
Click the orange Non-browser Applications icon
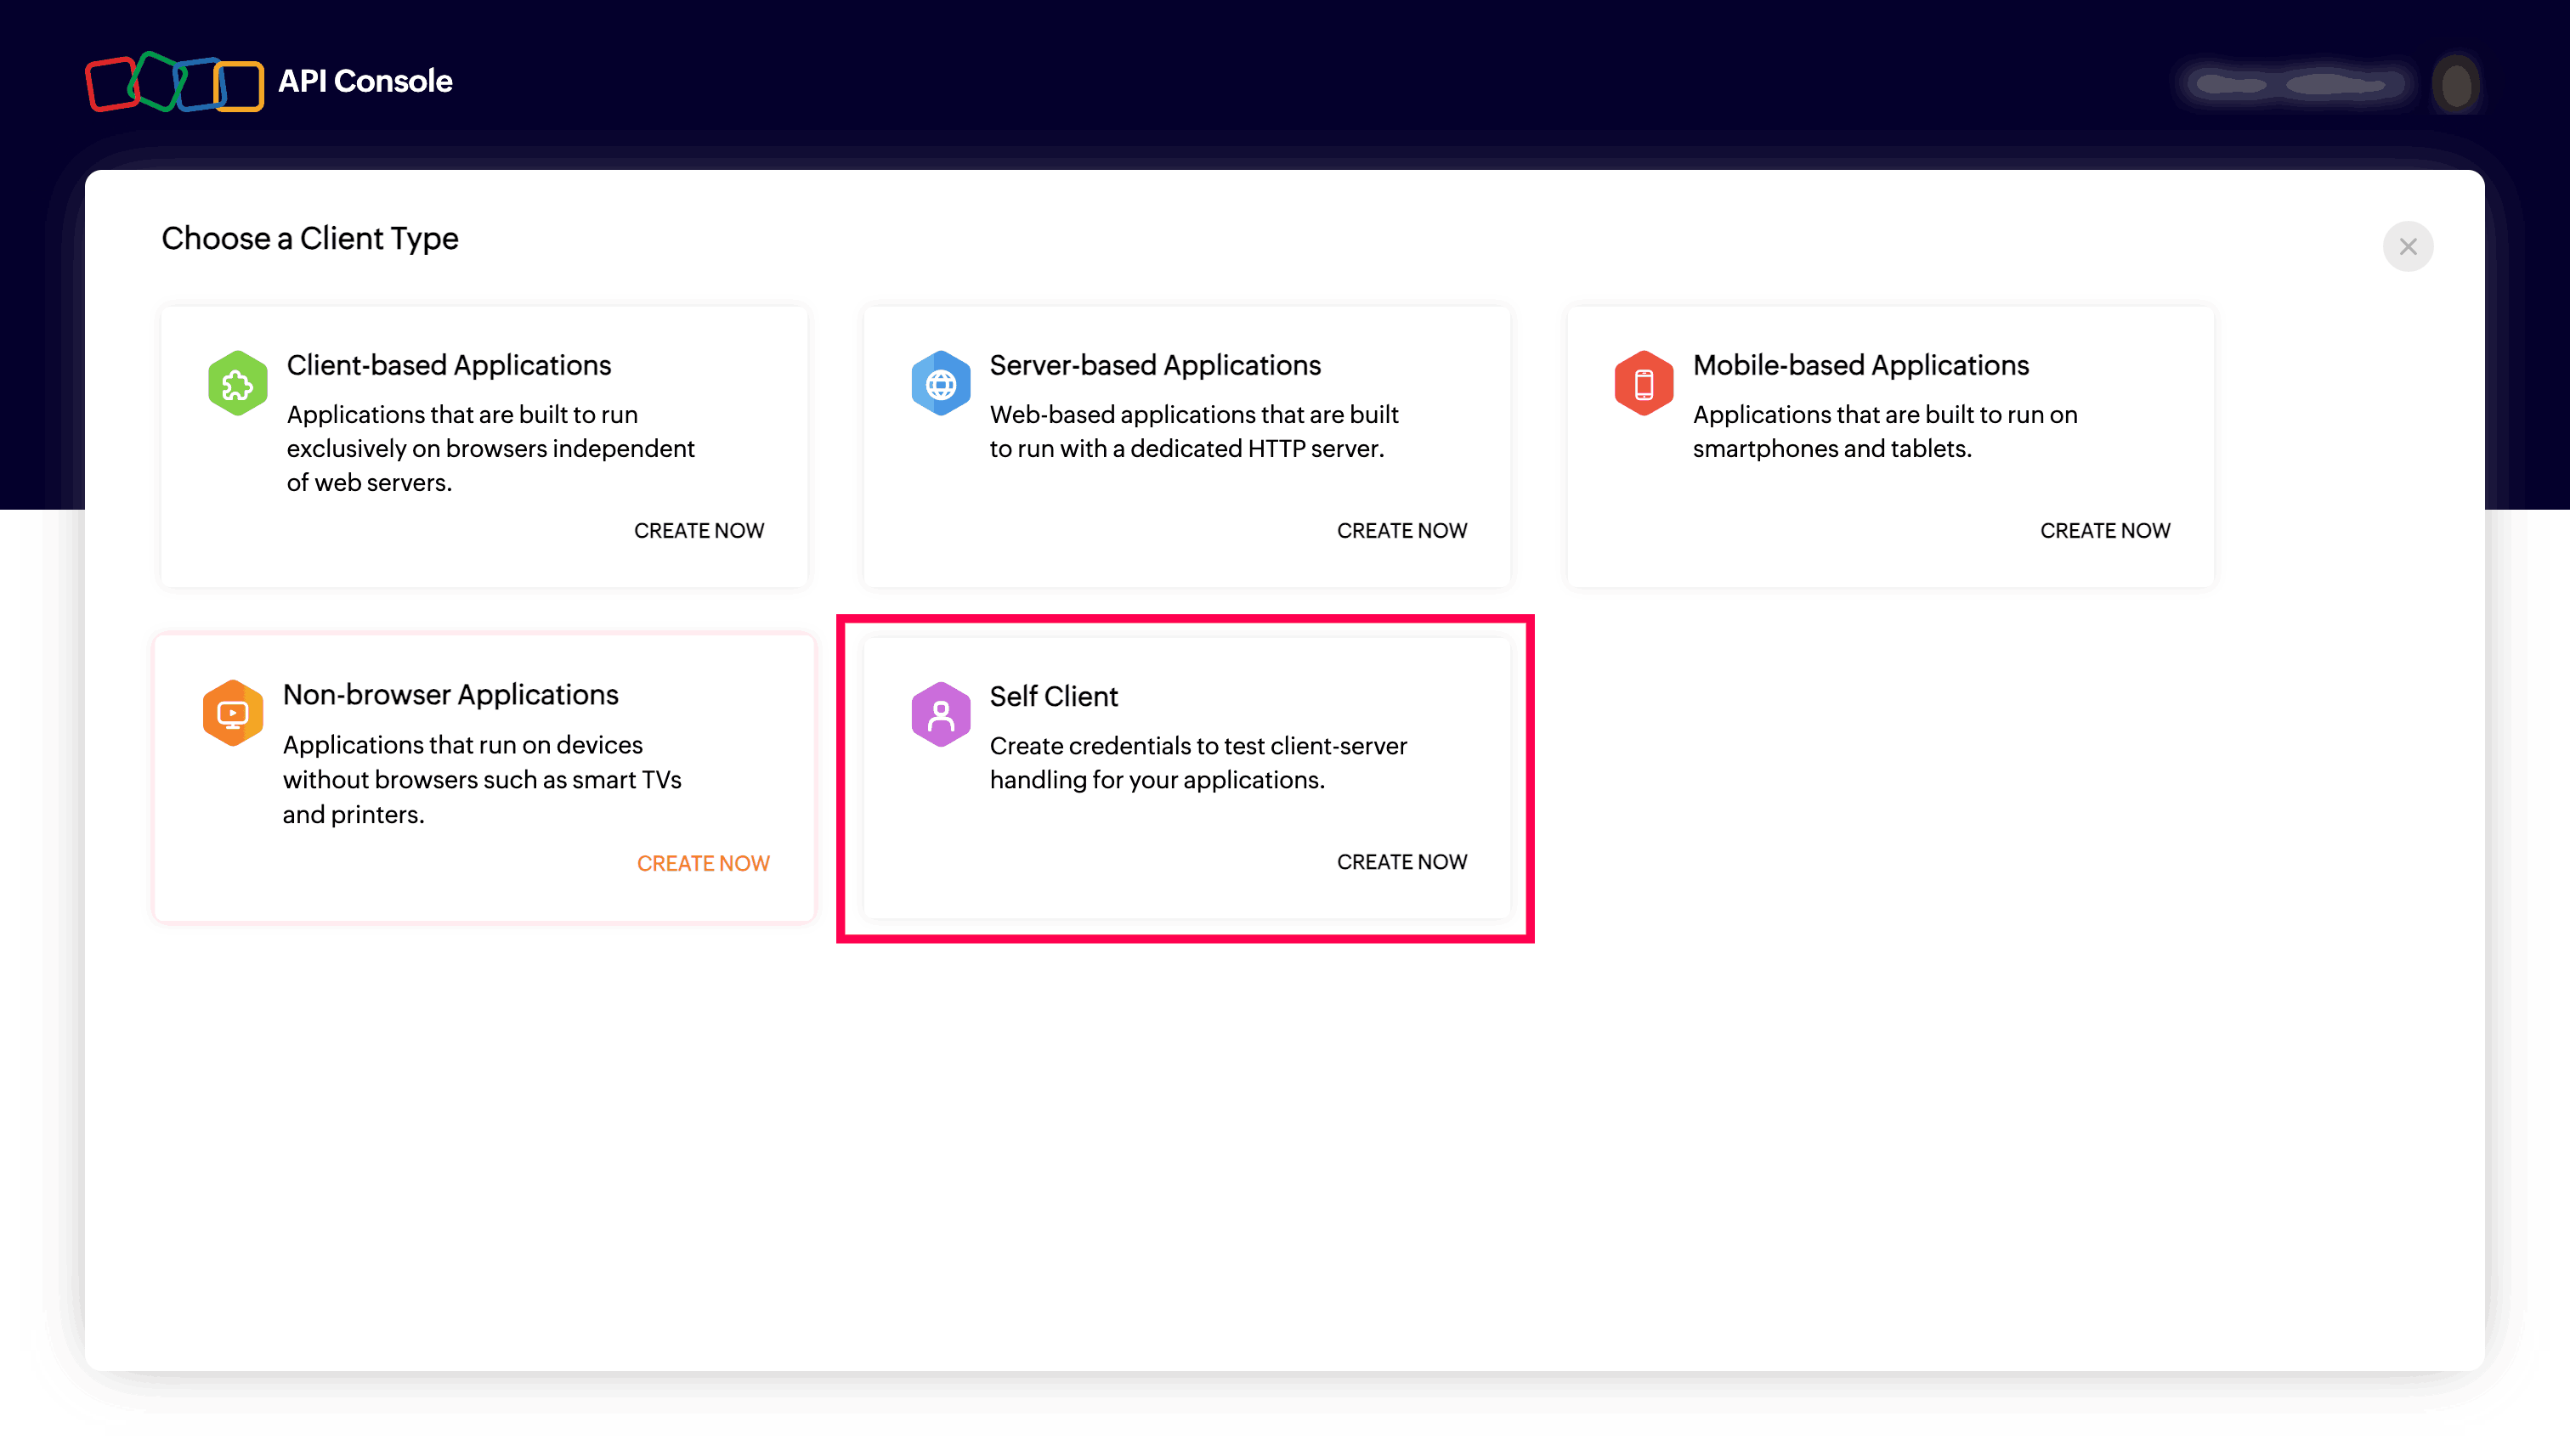232,713
